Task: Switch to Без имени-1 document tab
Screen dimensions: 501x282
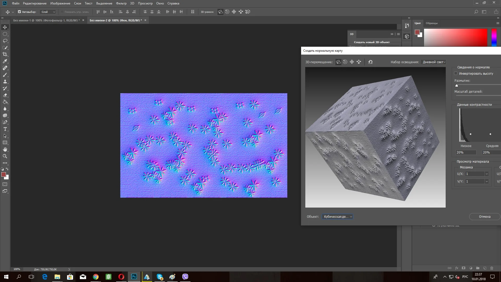Action: [46, 20]
